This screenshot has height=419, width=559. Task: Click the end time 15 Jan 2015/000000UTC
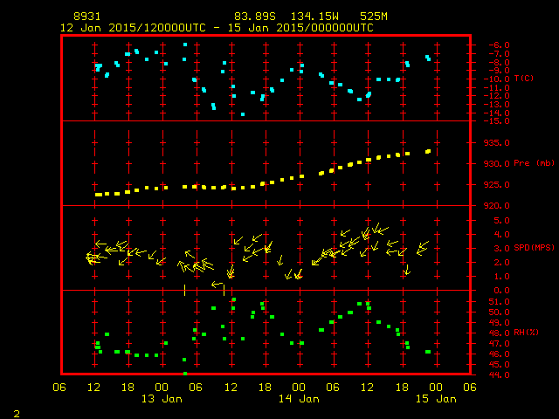[300, 28]
